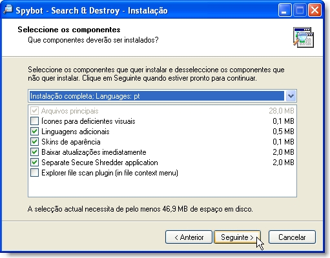Image resolution: width=330 pixels, height=258 pixels.
Task: Continue with the Seguinte button
Action: click(237, 237)
